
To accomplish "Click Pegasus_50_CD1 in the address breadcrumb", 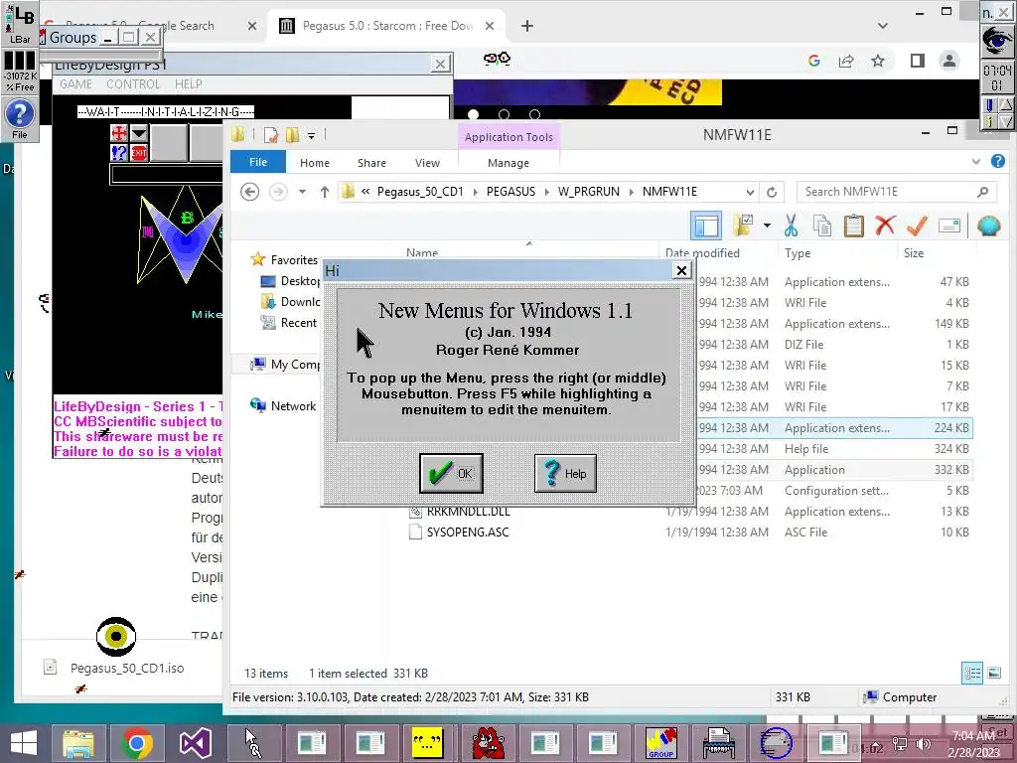I will click(x=420, y=192).
